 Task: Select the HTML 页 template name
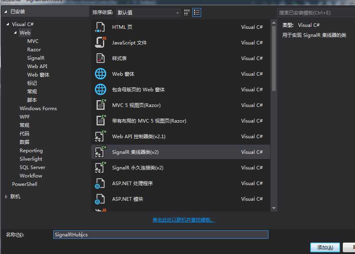coord(122,27)
